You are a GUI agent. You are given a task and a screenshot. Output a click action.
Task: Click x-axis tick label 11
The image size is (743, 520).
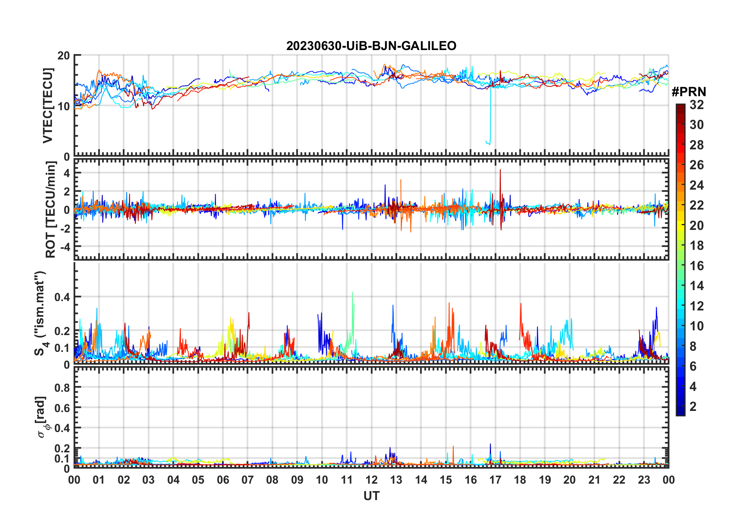pyautogui.click(x=347, y=480)
